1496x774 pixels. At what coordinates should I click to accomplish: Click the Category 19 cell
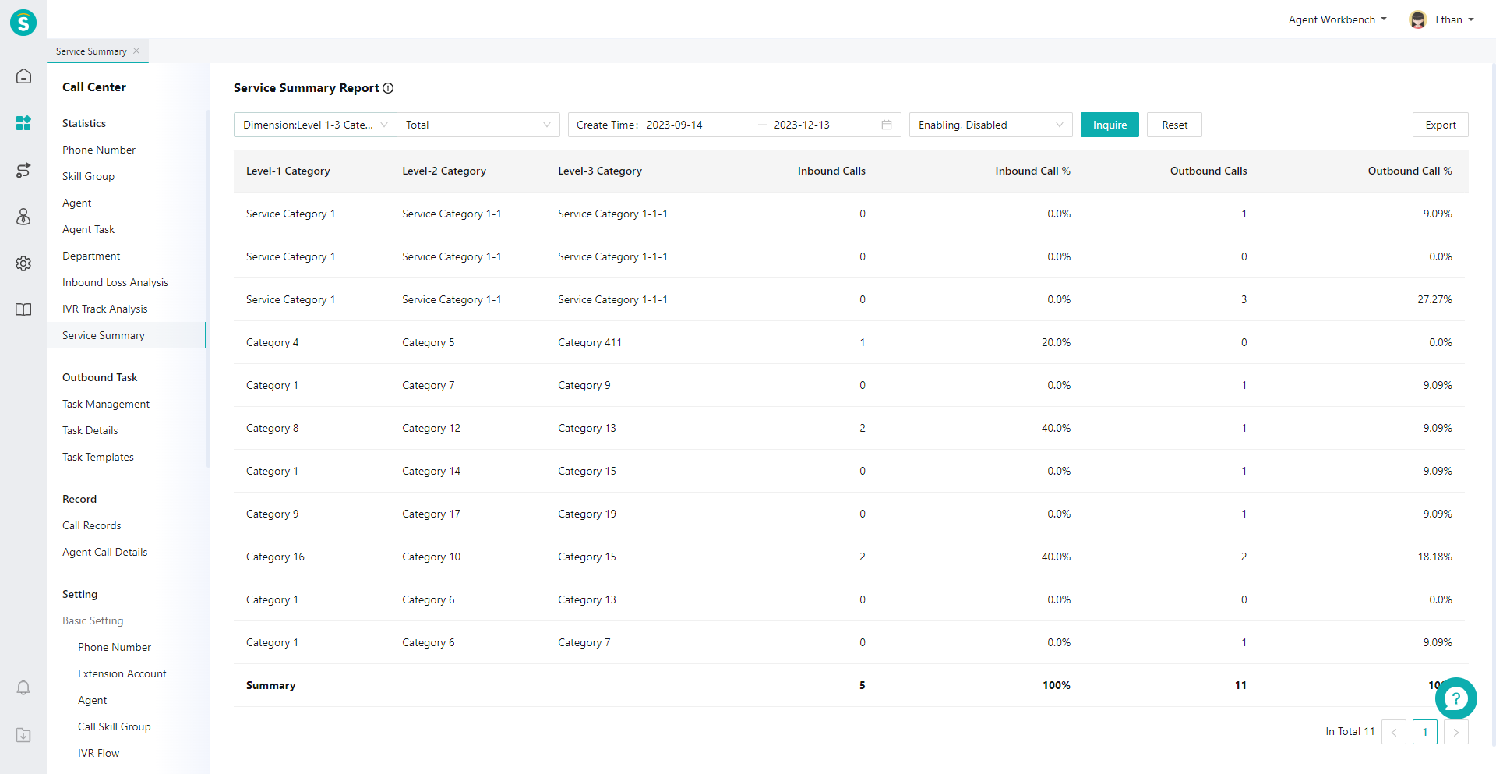[x=587, y=514]
